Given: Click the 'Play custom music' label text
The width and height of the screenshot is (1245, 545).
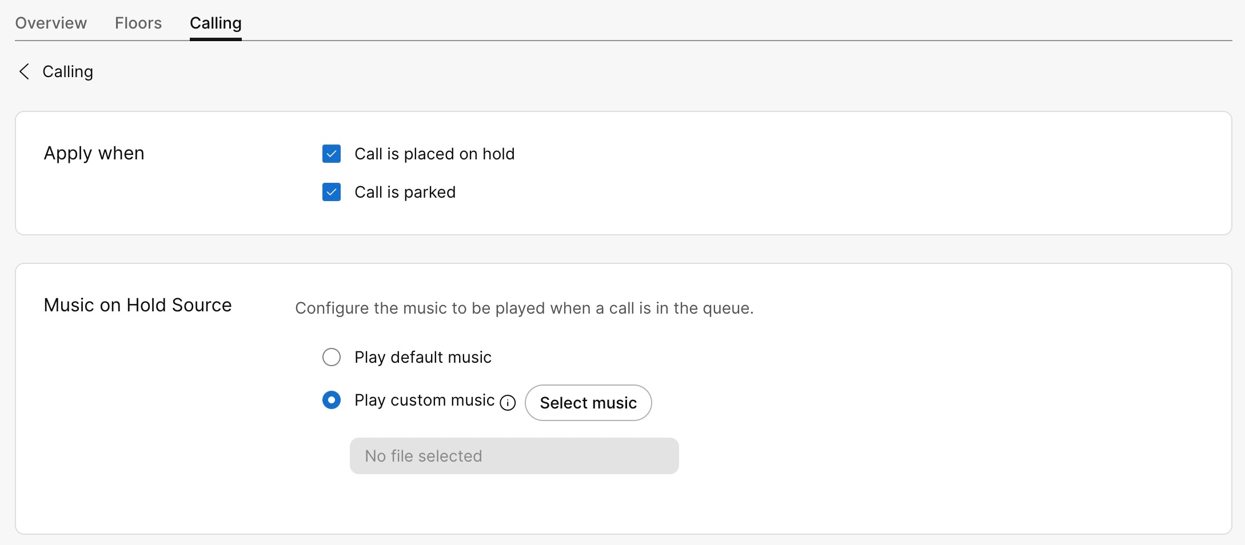Looking at the screenshot, I should coord(424,400).
